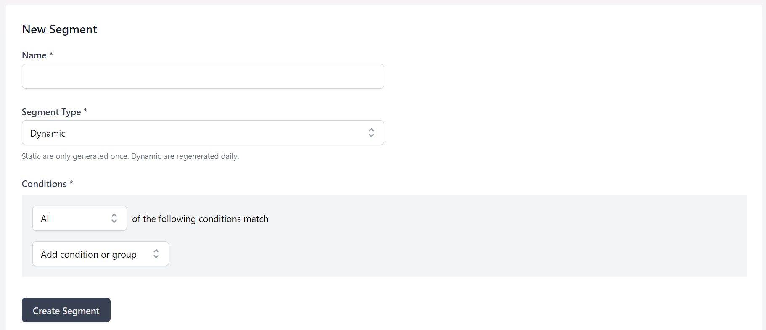
Task: Click the Segment Type field label
Action: [x=51, y=112]
